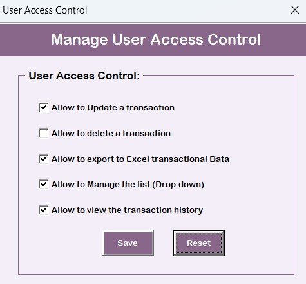Click the window title text User Access Control
The height and width of the screenshot is (284, 306).
(45, 10)
